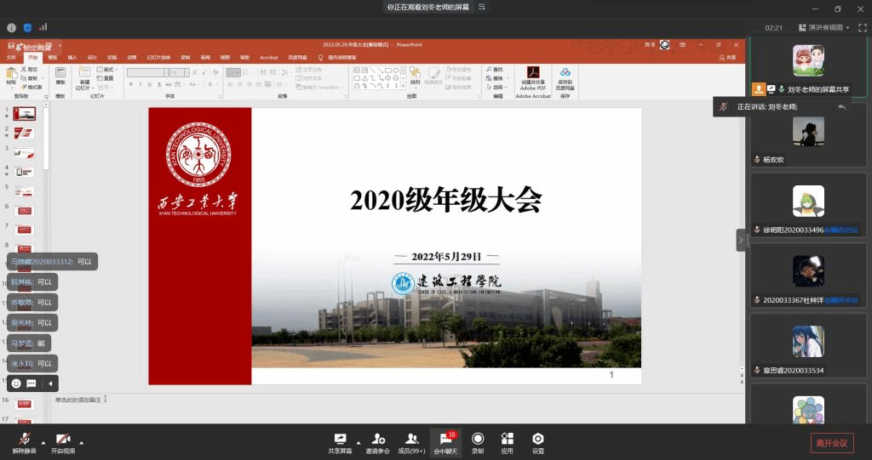
Task: Open the screen-sharing banner menu icon
Action: [482, 7]
